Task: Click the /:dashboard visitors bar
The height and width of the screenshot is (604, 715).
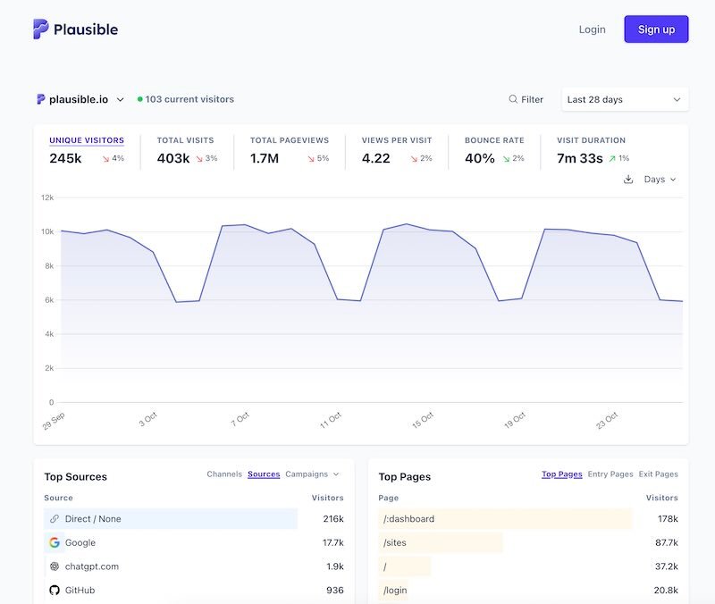Action: tap(506, 518)
